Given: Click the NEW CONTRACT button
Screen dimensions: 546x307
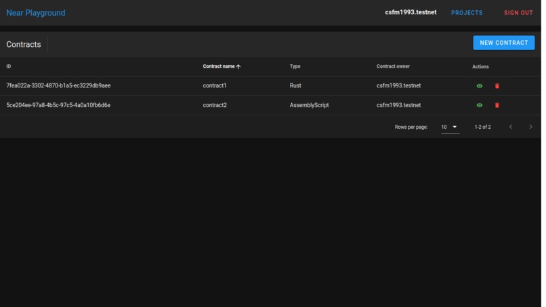Looking at the screenshot, I should click(x=503, y=43).
